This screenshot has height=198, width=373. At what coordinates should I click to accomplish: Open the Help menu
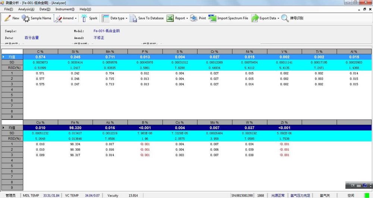click(x=85, y=9)
